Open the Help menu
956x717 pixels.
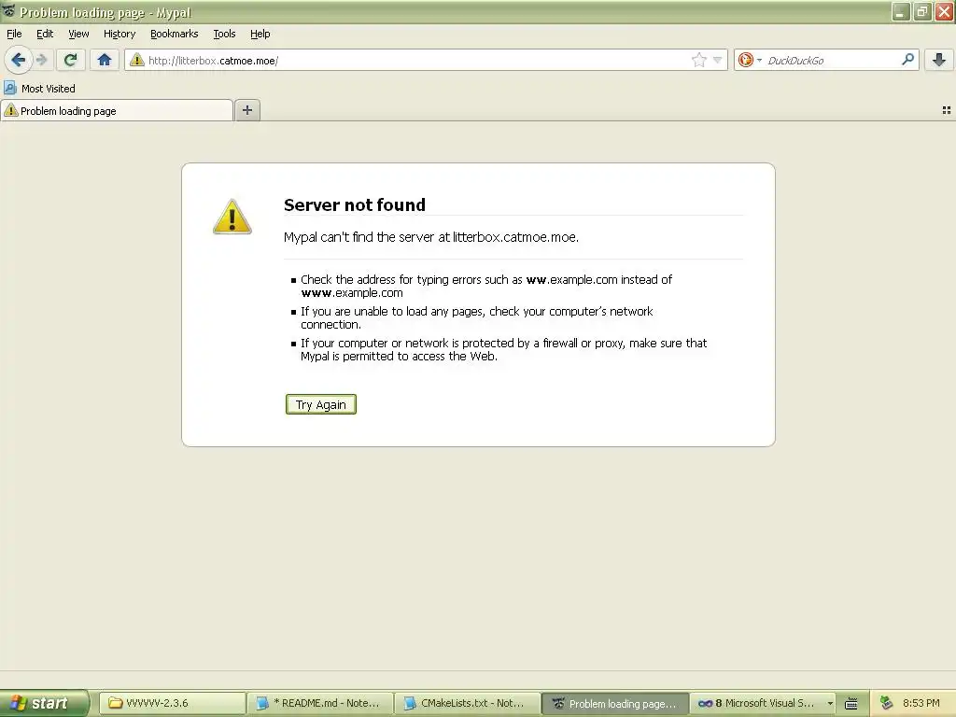pos(260,34)
